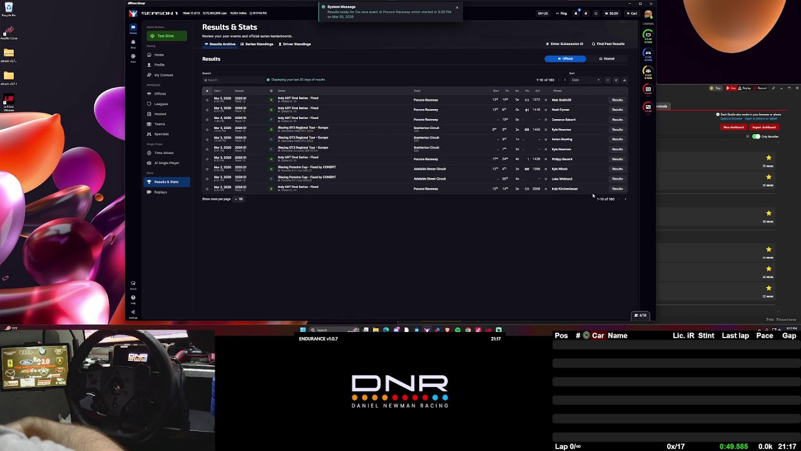The width and height of the screenshot is (801, 451).
Task: Switch to the Results Archive tab
Action: pos(220,44)
